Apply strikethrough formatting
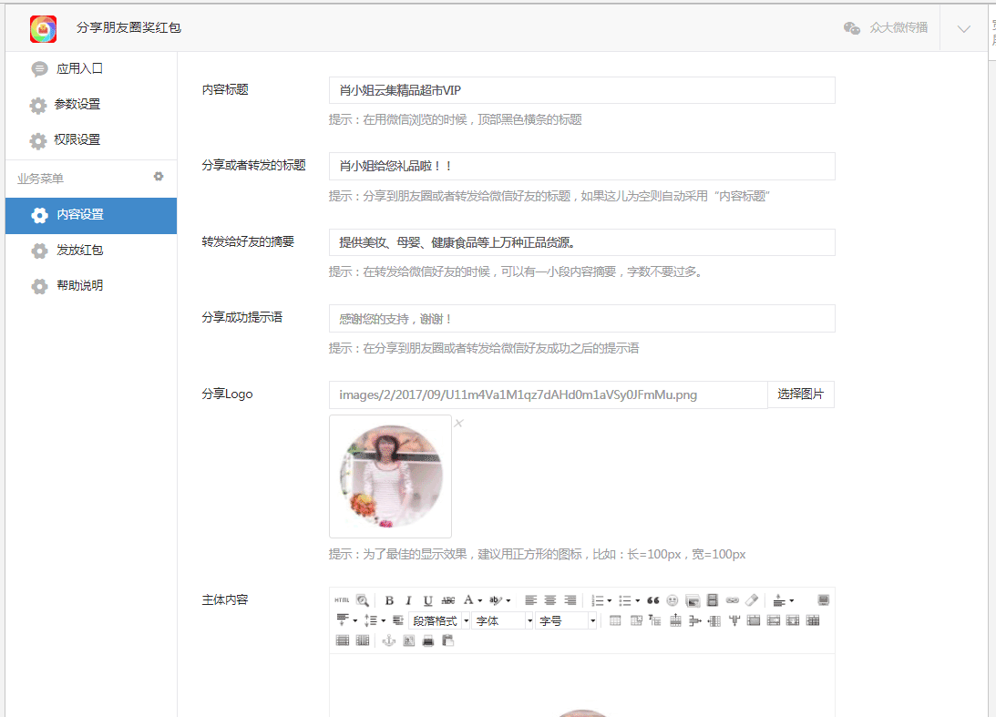The image size is (996, 717). click(447, 600)
